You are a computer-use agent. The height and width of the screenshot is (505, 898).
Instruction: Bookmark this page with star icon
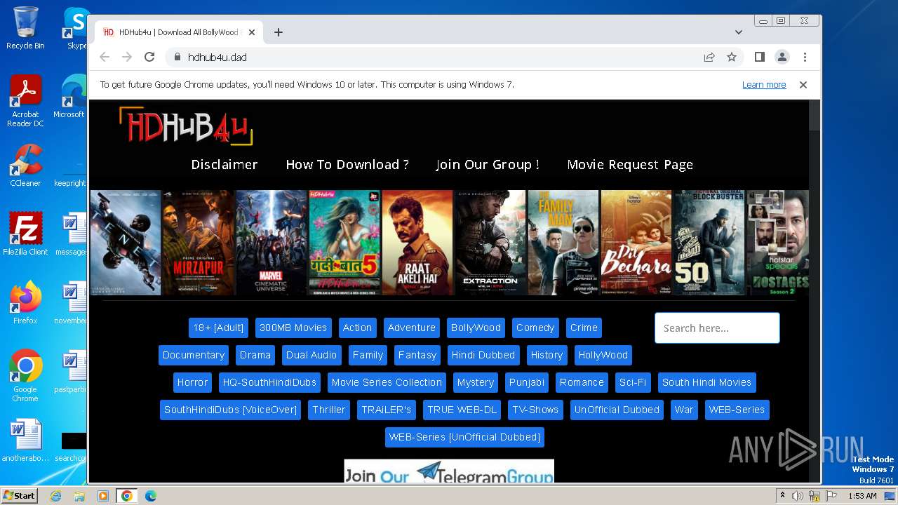coord(732,57)
